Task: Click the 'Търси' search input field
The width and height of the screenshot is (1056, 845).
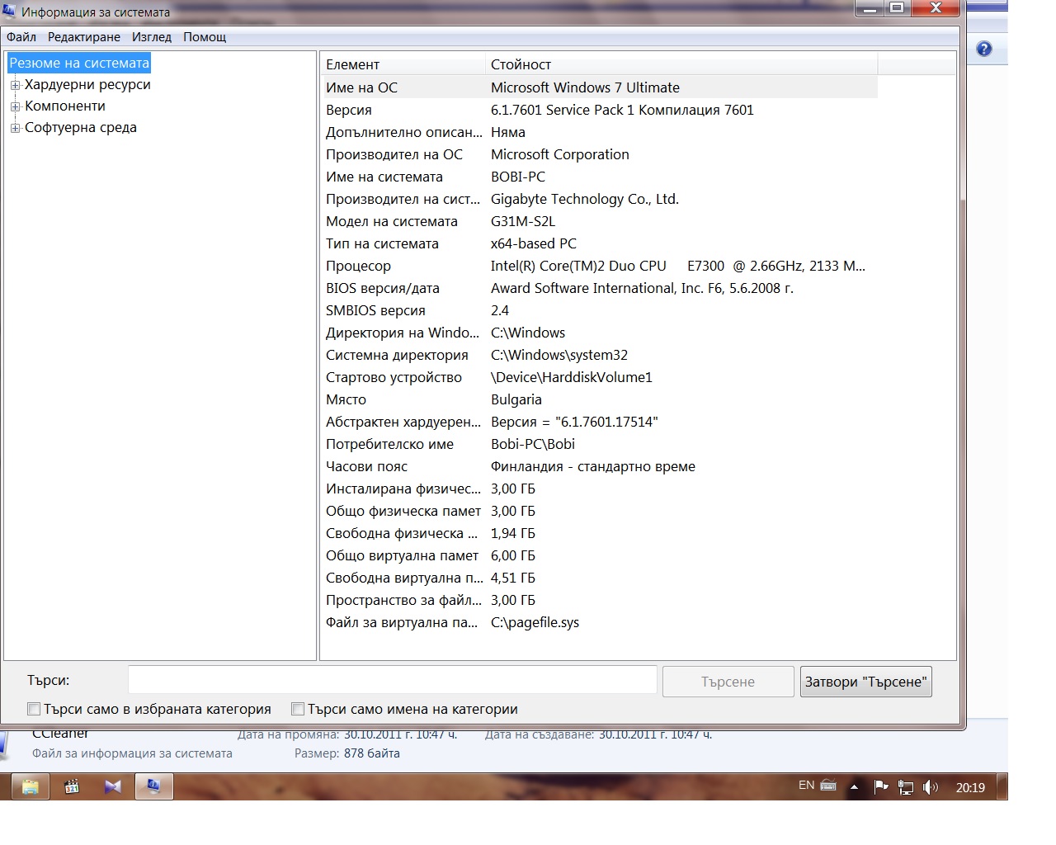Action: (392, 681)
